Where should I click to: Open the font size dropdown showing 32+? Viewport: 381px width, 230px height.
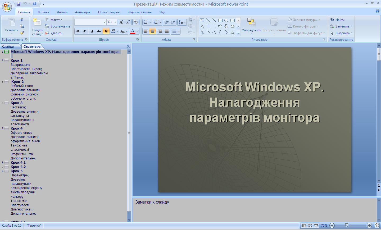[115, 22]
